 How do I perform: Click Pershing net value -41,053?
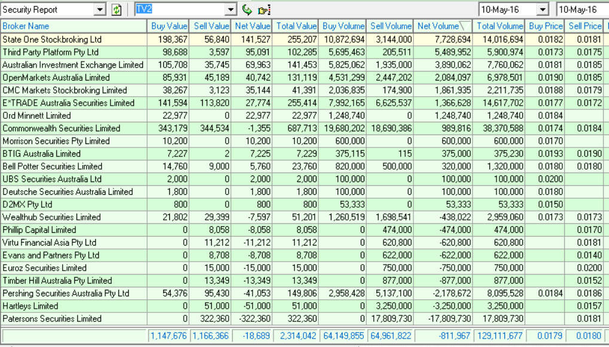point(257,293)
